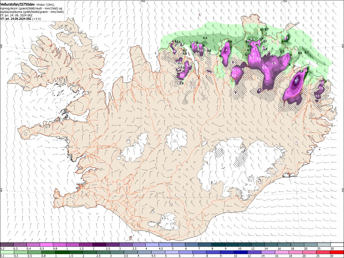Select darkest purple swatch at 2 in top legend

click(99, 245)
